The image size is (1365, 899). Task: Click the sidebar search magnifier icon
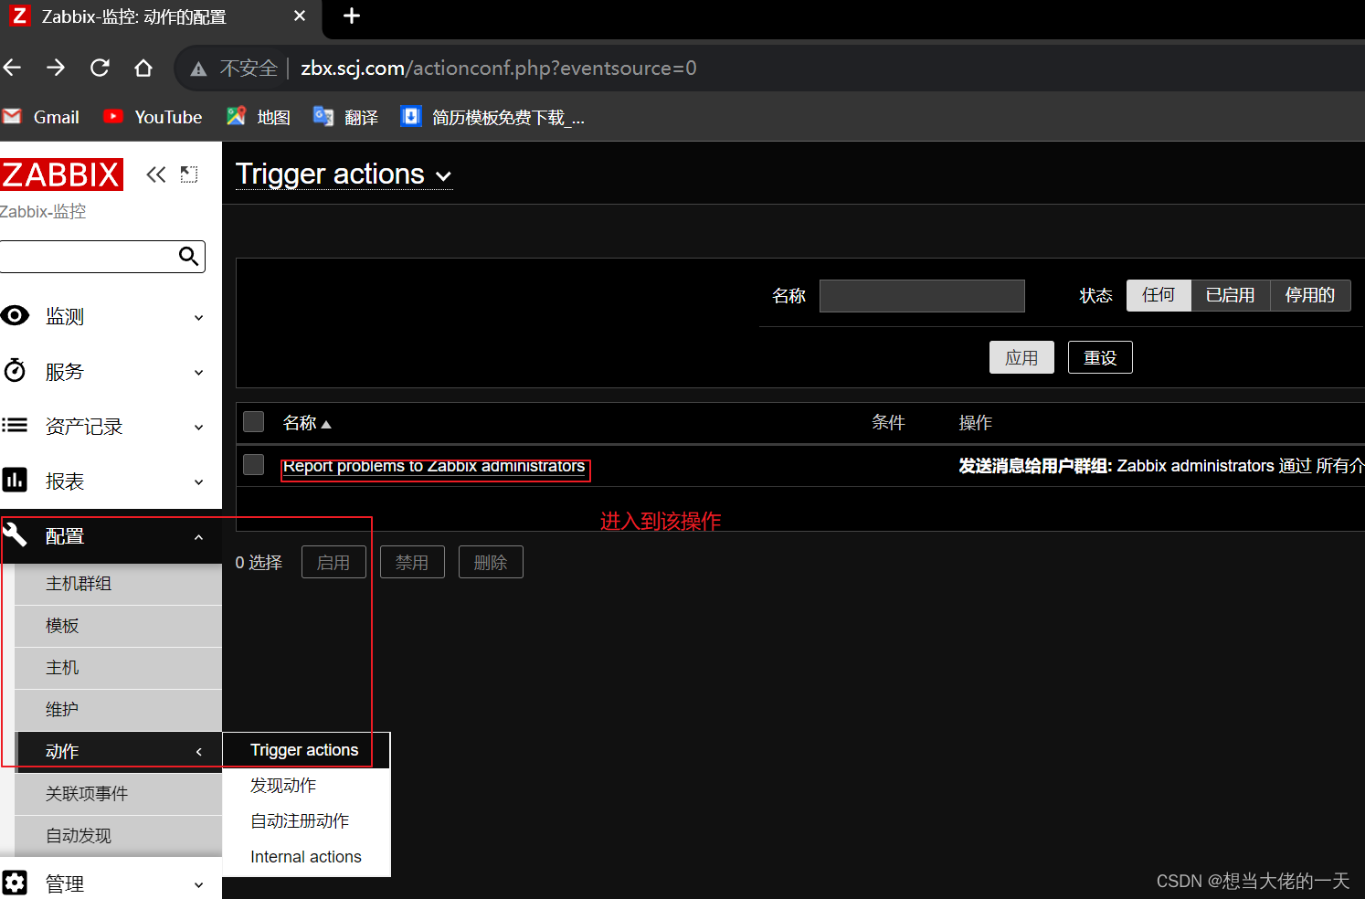click(188, 256)
